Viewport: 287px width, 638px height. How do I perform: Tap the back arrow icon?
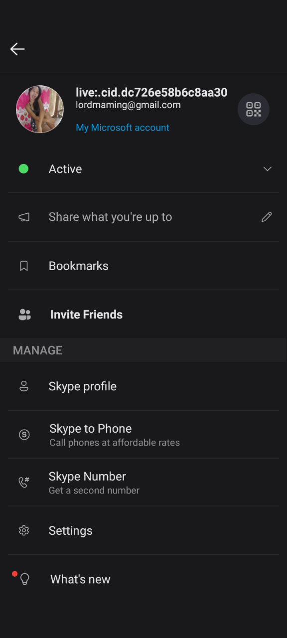coord(17,49)
